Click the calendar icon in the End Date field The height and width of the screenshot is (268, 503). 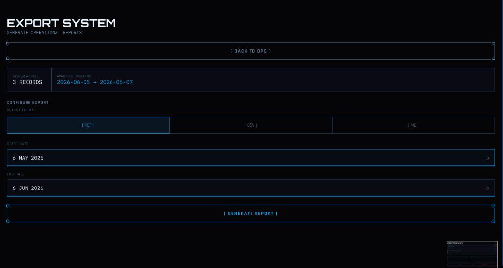click(487, 188)
